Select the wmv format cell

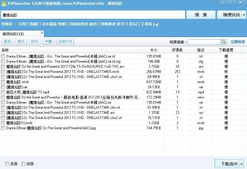click(x=201, y=97)
